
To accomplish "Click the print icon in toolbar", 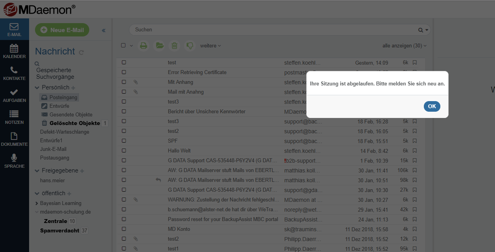I will tap(144, 46).
